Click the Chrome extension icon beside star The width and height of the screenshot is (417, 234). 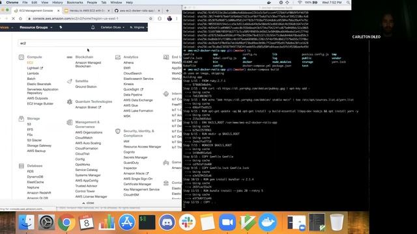tap(160, 19)
